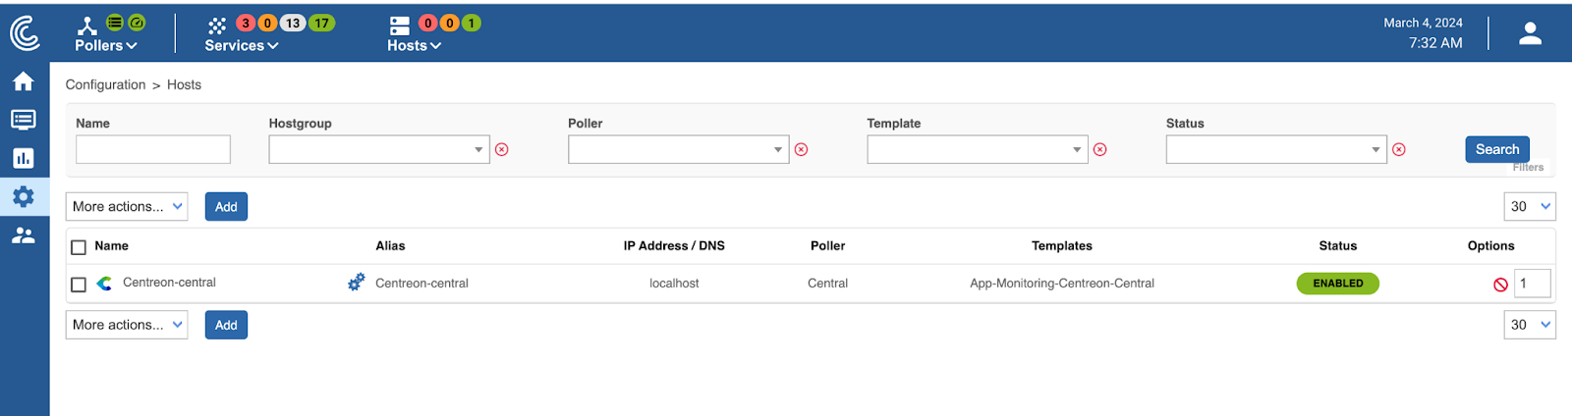1572x416 pixels.
Task: Click the Configuration breadcrumb
Action: pyautogui.click(x=105, y=84)
